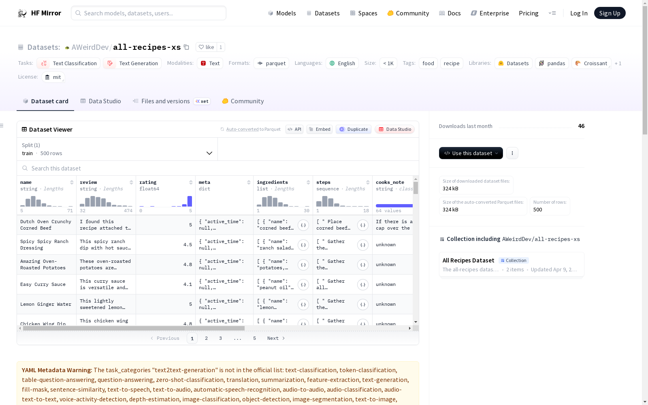Sort by the steps column sort arrows
Viewport: 648px width, 405px height.
tap(368, 182)
